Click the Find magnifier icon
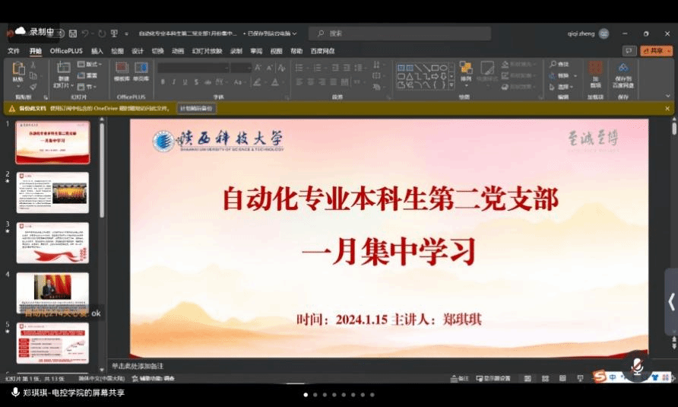This screenshot has width=678, height=407. pyautogui.click(x=553, y=64)
